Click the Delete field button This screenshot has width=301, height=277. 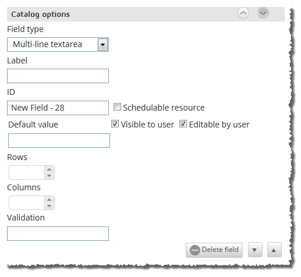pyautogui.click(x=214, y=250)
